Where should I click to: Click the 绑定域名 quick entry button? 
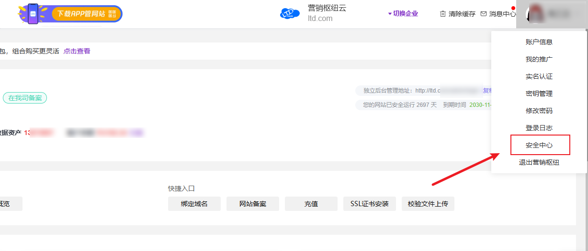tap(194, 204)
